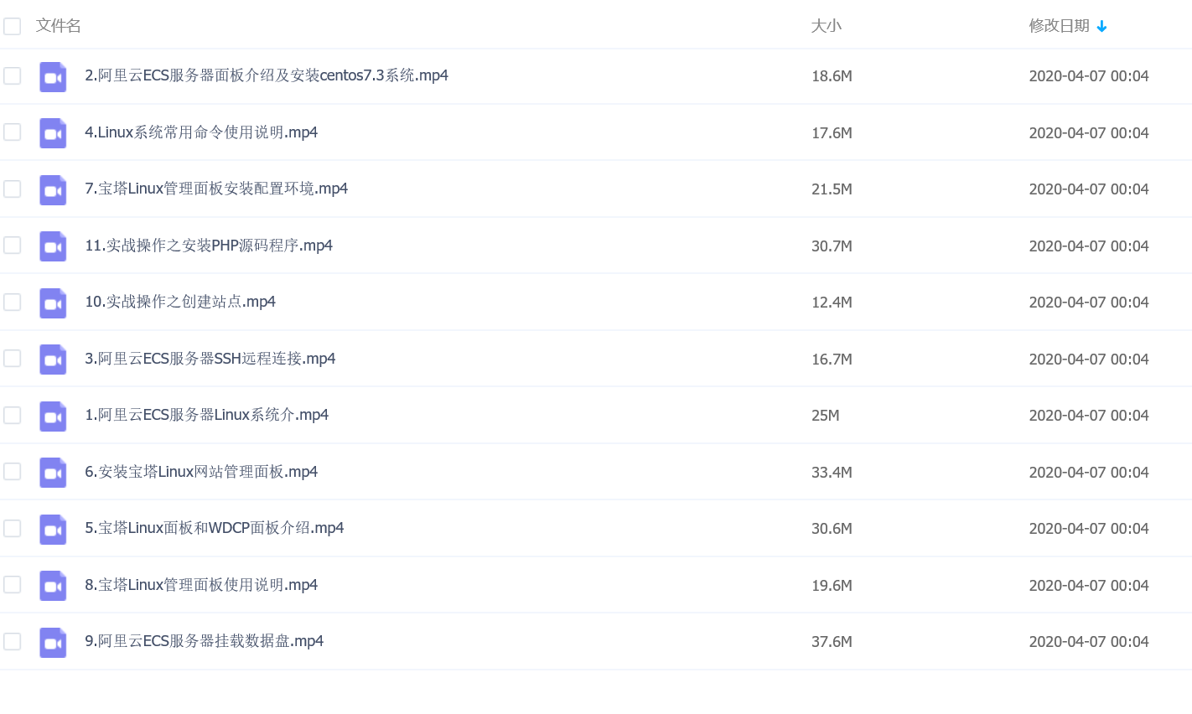This screenshot has height=714, width=1192.
Task: Click video icon of 4.Linux系统常用命令使用说明.mp4
Action: pos(53,133)
